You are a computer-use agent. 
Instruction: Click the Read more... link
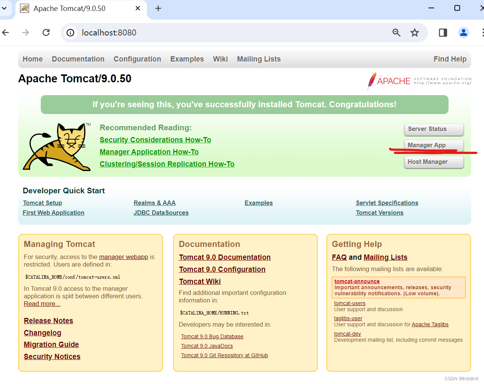[42, 304]
